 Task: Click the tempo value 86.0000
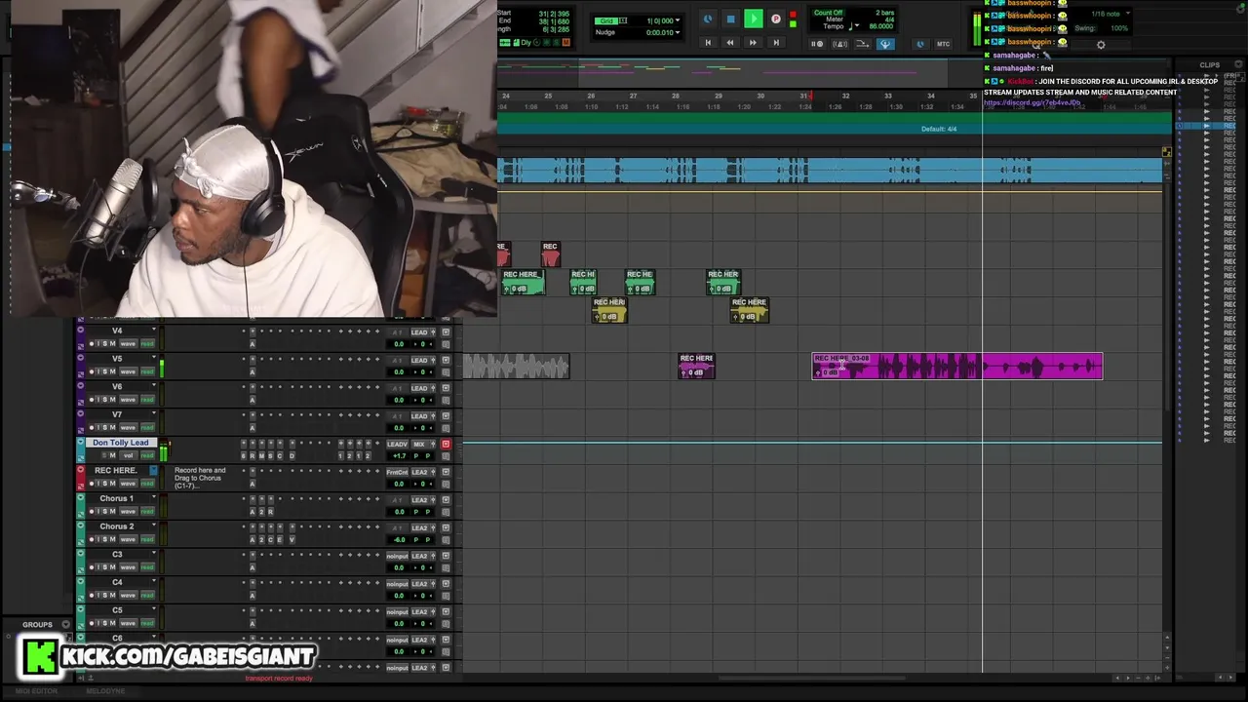coord(880,26)
